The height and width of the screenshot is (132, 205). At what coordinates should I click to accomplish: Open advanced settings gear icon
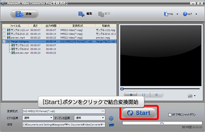click(x=111, y=118)
